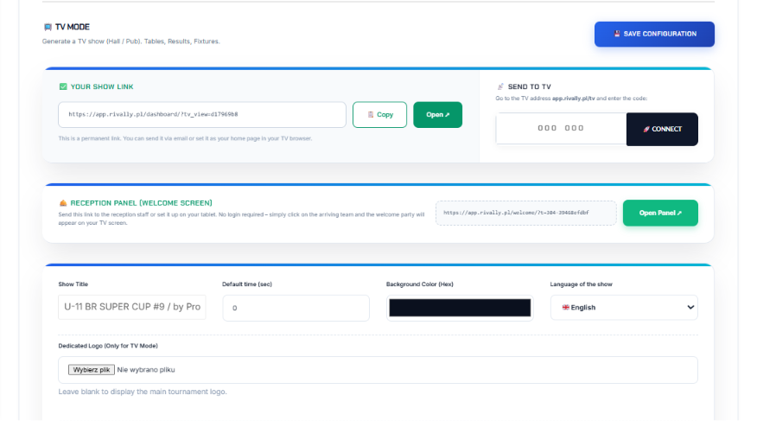Click 'Generate a TV show' description text
The width and height of the screenshot is (757, 421).
130,41
